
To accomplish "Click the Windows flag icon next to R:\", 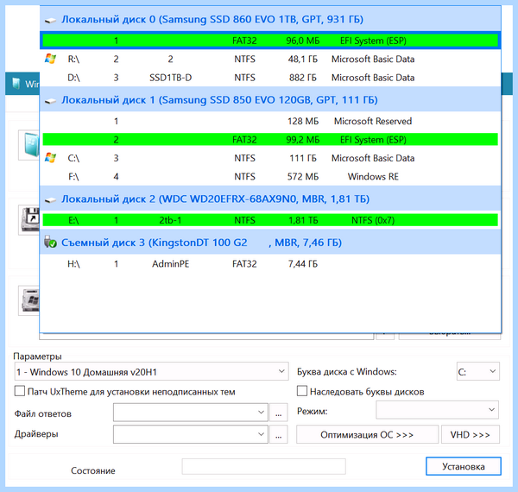I will (x=50, y=59).
